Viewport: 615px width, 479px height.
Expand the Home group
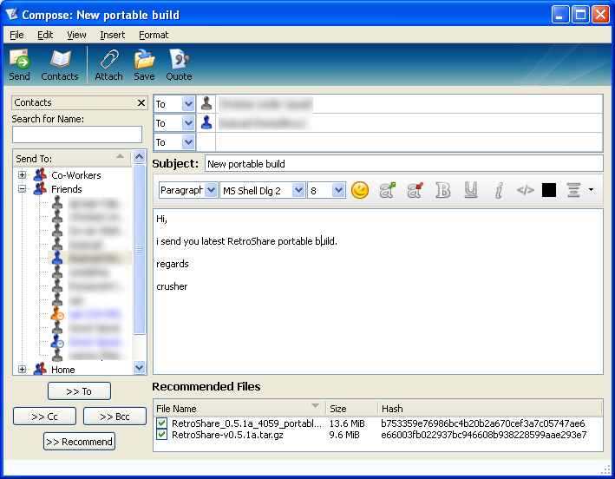click(x=22, y=370)
